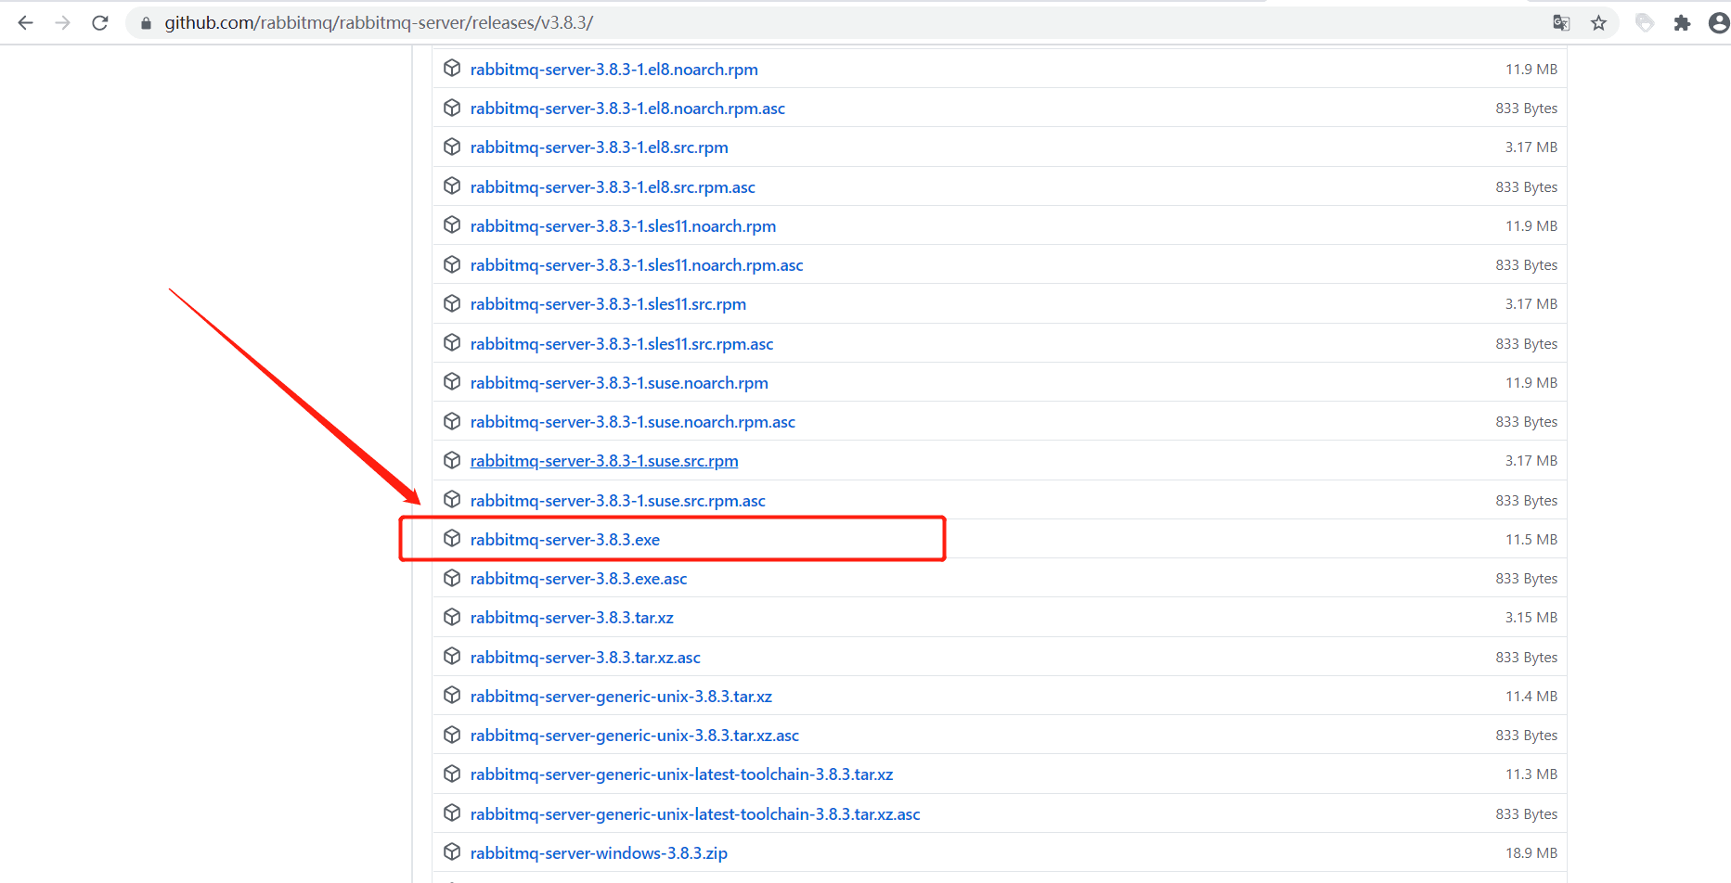Open the extensions puzzle icon
Image resolution: width=1731 pixels, height=883 pixels.
point(1682,23)
